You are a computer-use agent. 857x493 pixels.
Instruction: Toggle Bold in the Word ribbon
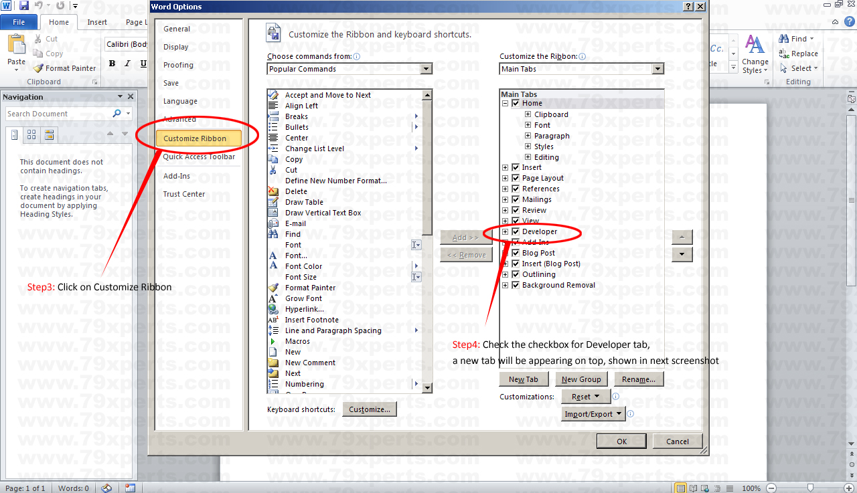112,64
